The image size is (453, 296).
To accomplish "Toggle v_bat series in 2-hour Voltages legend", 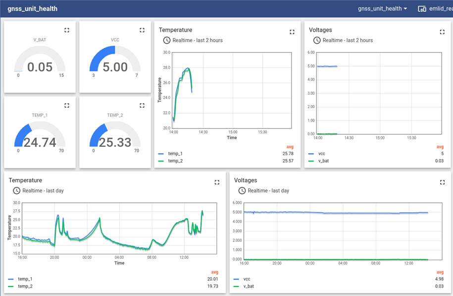I will coord(324,161).
